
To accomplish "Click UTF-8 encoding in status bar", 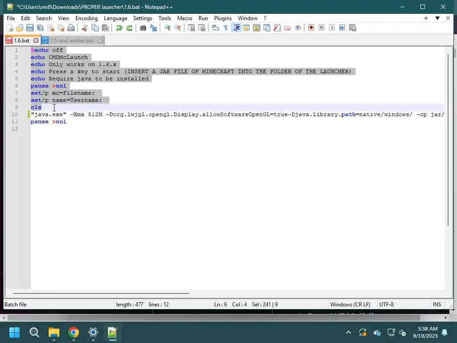I will coord(386,305).
